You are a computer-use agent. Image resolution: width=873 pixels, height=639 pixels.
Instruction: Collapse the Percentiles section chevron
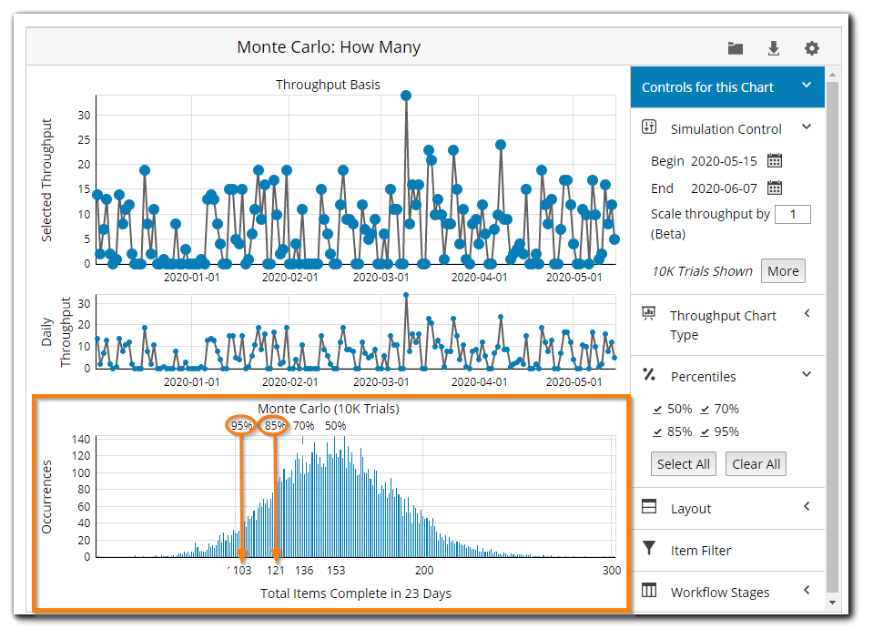pos(806,374)
